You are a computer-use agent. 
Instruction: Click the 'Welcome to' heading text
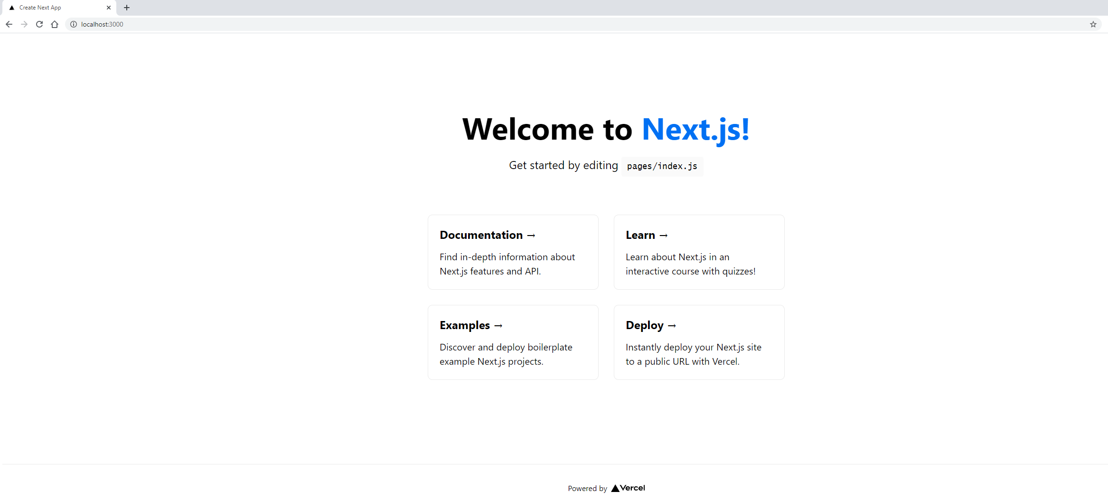[x=547, y=129]
